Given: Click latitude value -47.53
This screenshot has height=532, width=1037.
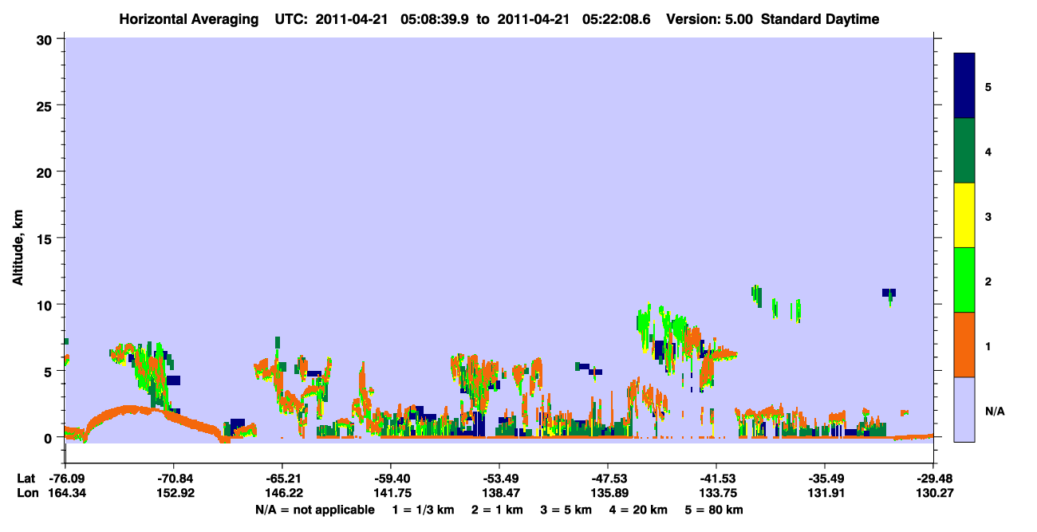Looking at the screenshot, I should pyautogui.click(x=608, y=479).
